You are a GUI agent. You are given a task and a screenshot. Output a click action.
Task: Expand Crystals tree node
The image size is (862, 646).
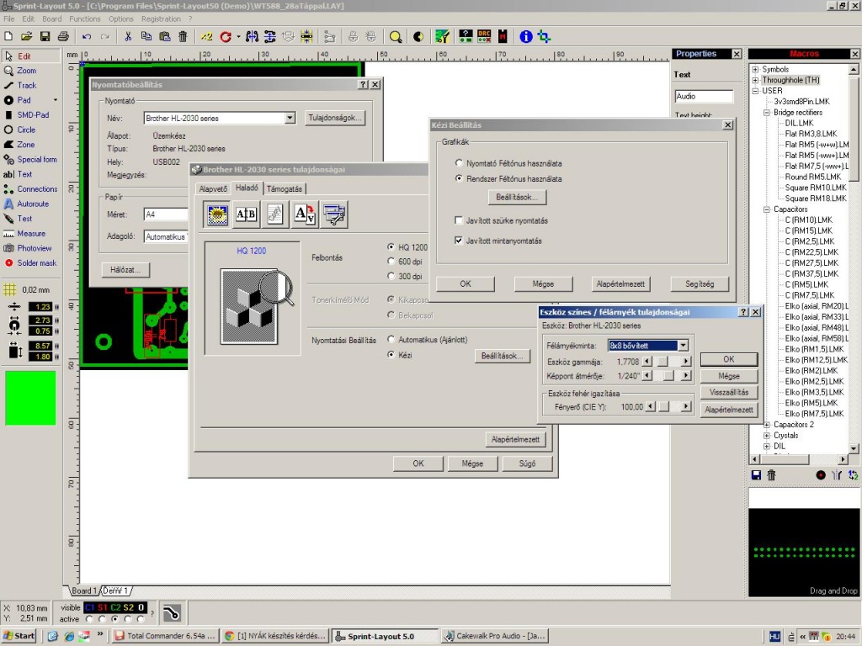(x=767, y=436)
